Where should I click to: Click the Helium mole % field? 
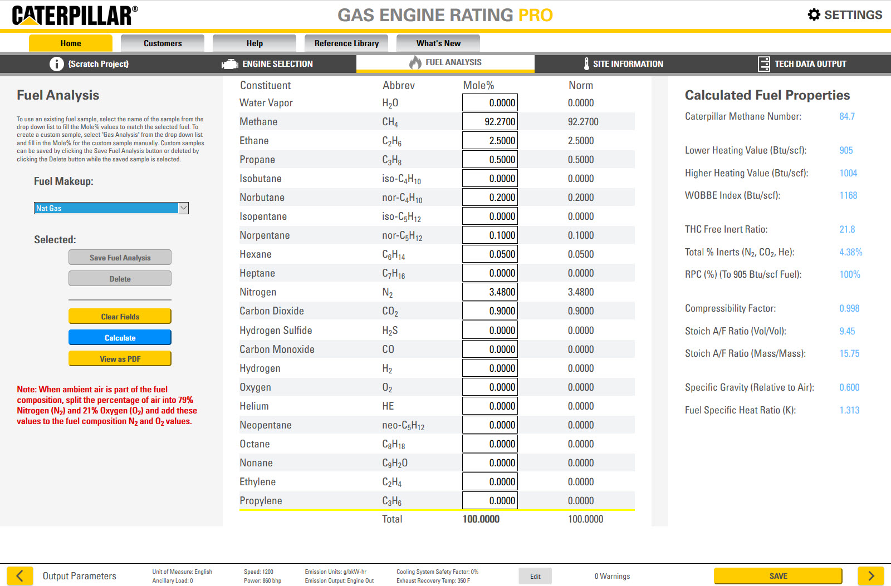490,406
